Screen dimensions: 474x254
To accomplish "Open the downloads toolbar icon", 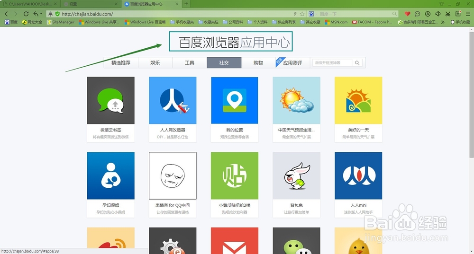I will 458,14.
